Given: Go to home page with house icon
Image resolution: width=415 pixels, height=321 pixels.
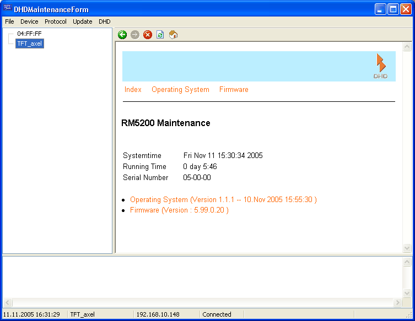Looking at the screenshot, I should tap(174, 35).
